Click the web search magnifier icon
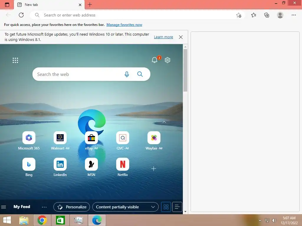This screenshot has height=226, width=302. [x=140, y=74]
